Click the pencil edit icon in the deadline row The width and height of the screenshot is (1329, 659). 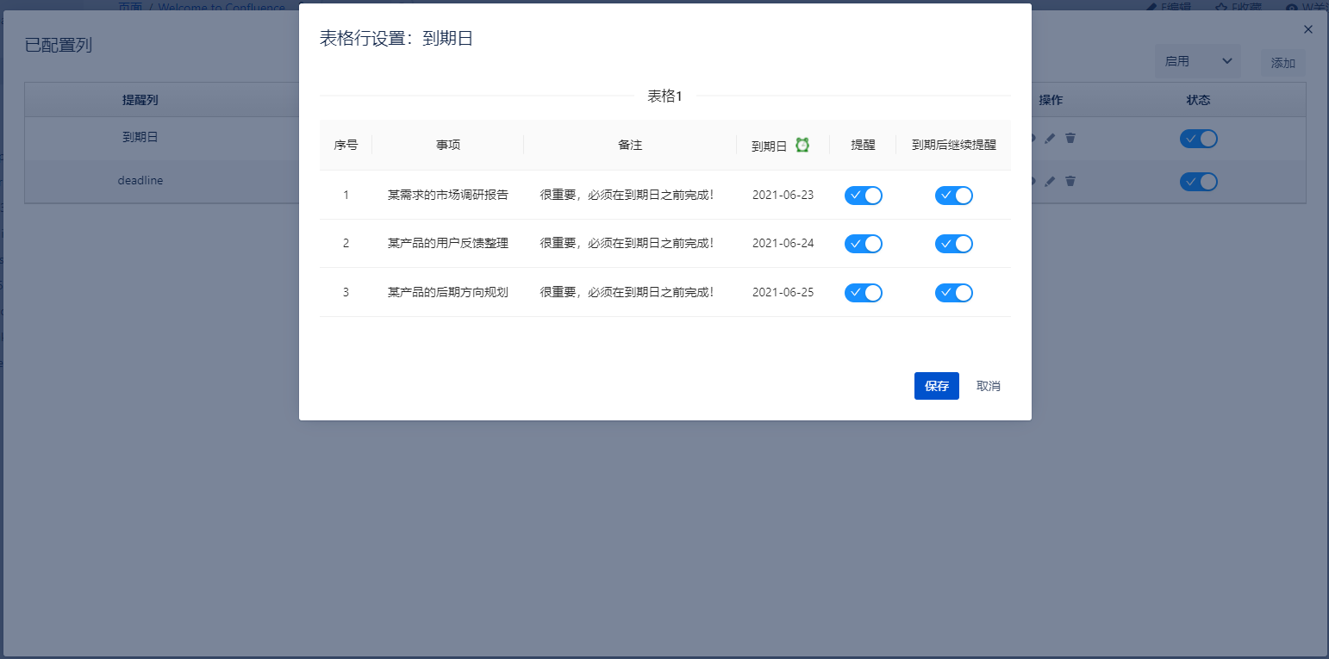1050,181
